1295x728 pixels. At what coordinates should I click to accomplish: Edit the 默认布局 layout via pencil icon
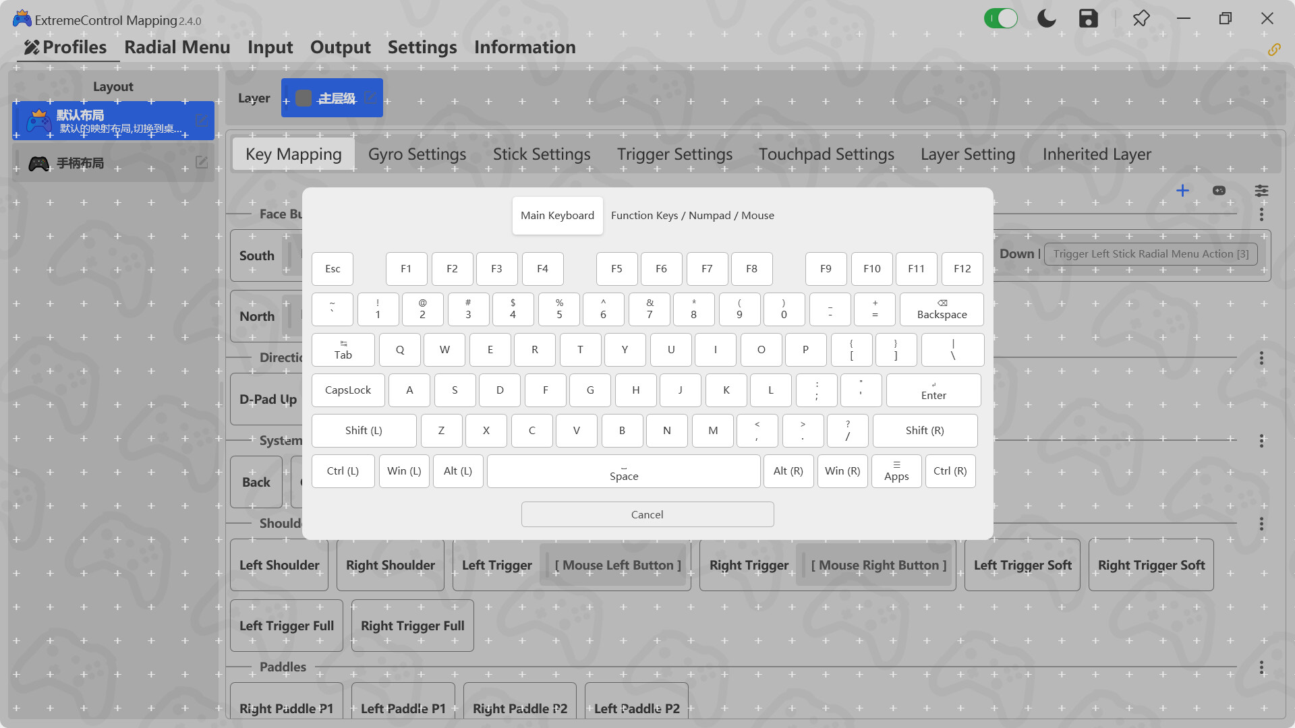[201, 121]
